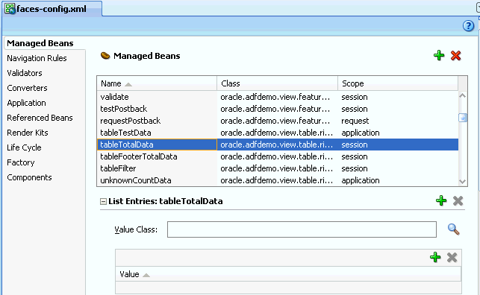The height and width of the screenshot is (295, 480).
Task: Switch to the Converters section
Action: coord(27,88)
